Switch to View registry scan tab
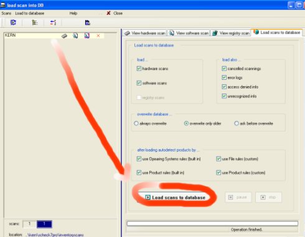Screen dimensions: 305x237 click(231, 33)
